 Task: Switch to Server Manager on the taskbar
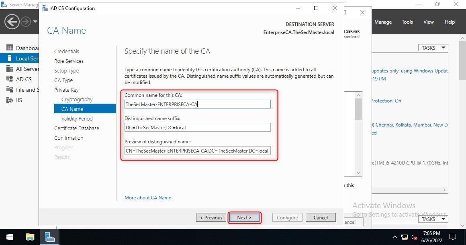(50, 237)
